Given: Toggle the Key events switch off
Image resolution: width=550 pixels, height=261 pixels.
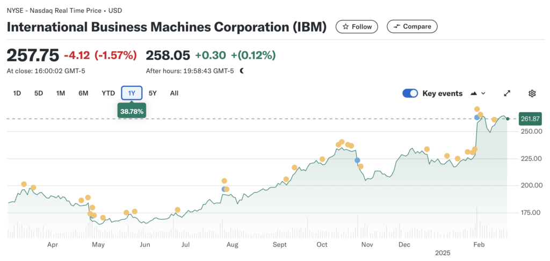Looking at the screenshot, I should tap(410, 93).
